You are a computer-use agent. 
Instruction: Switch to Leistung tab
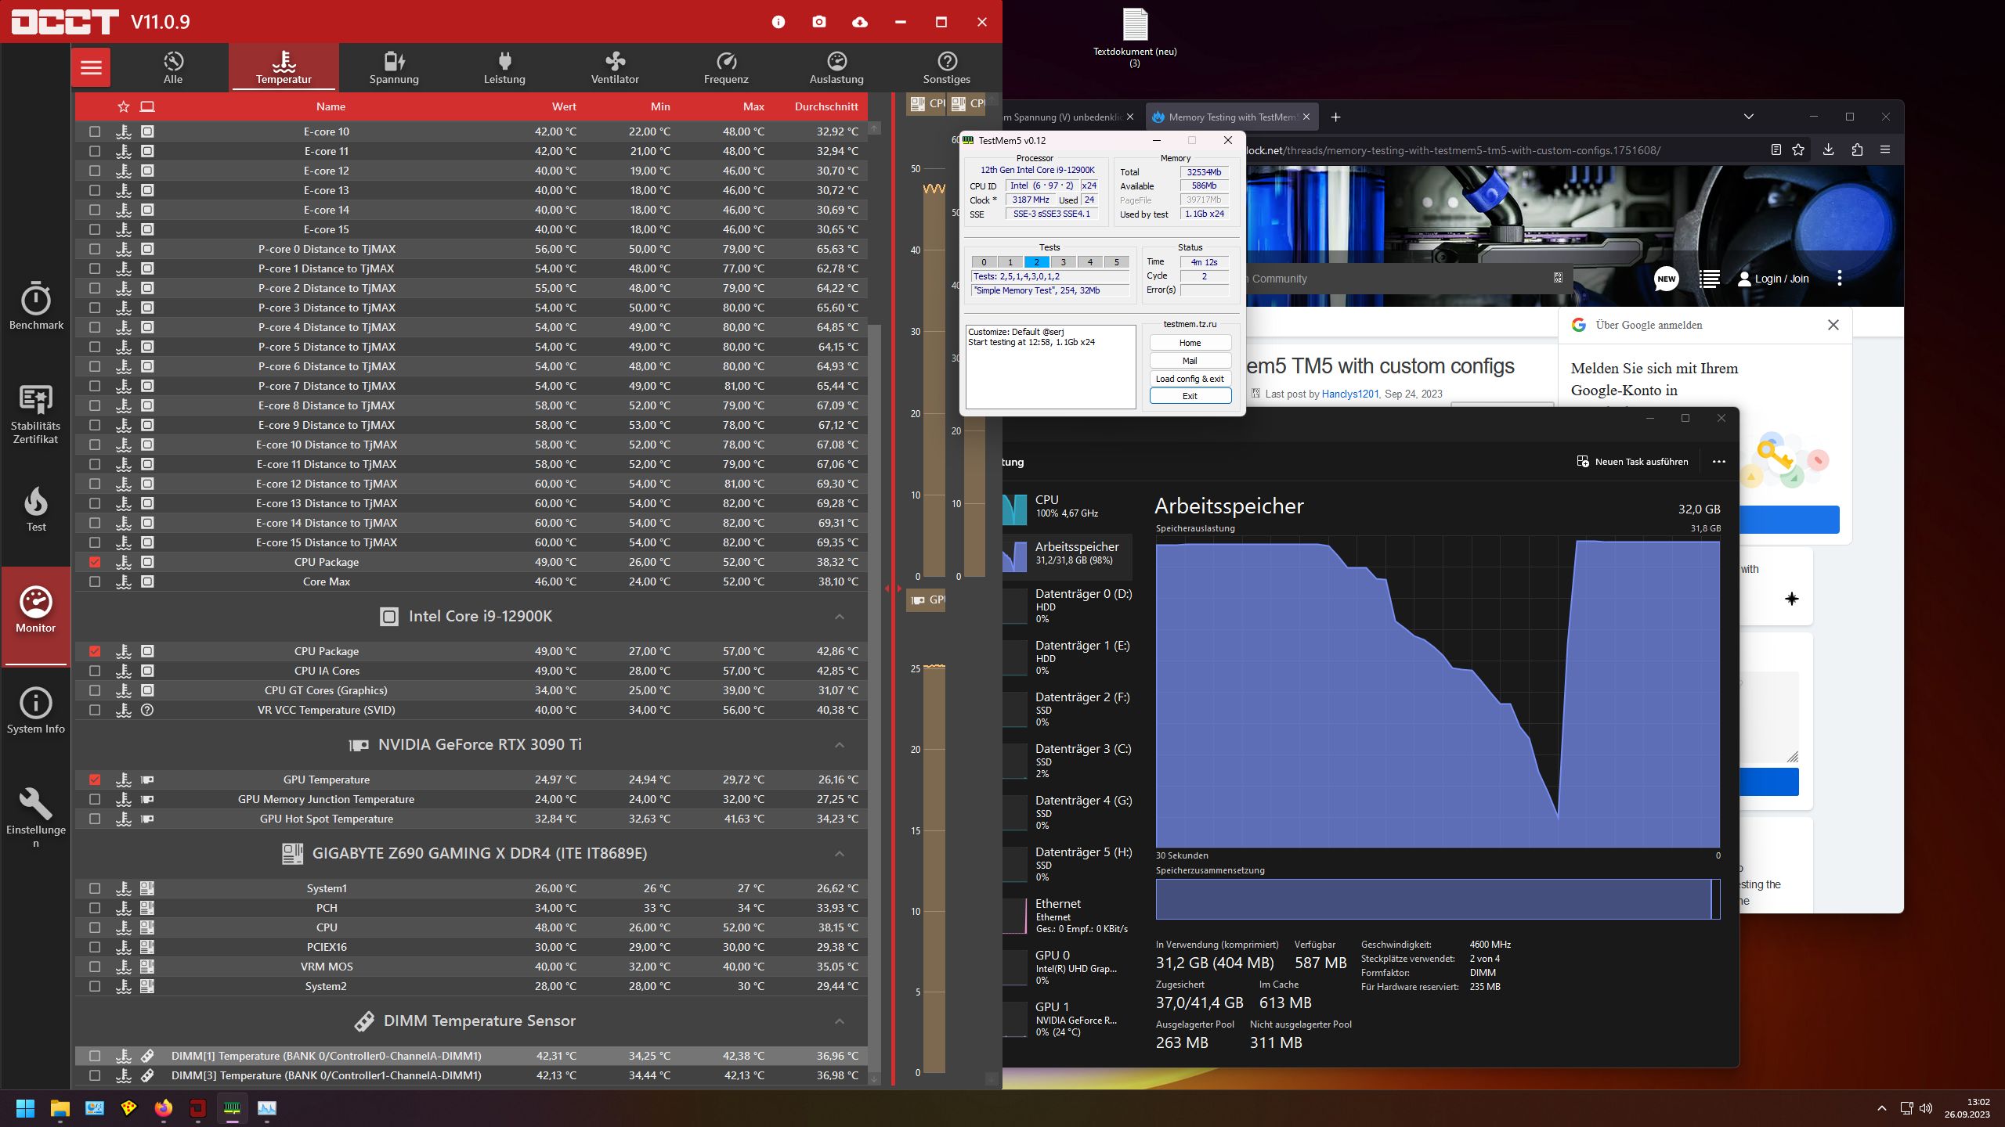(504, 67)
